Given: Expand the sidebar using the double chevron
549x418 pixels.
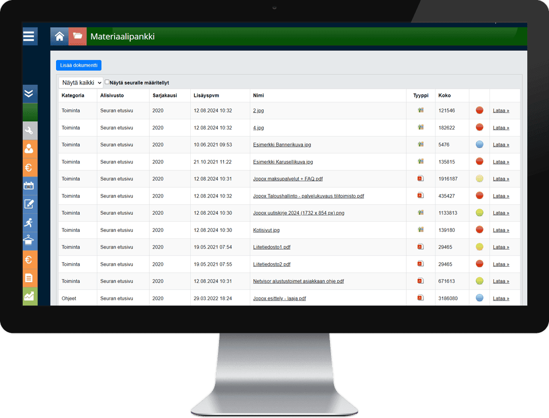Looking at the screenshot, I should 30,93.
